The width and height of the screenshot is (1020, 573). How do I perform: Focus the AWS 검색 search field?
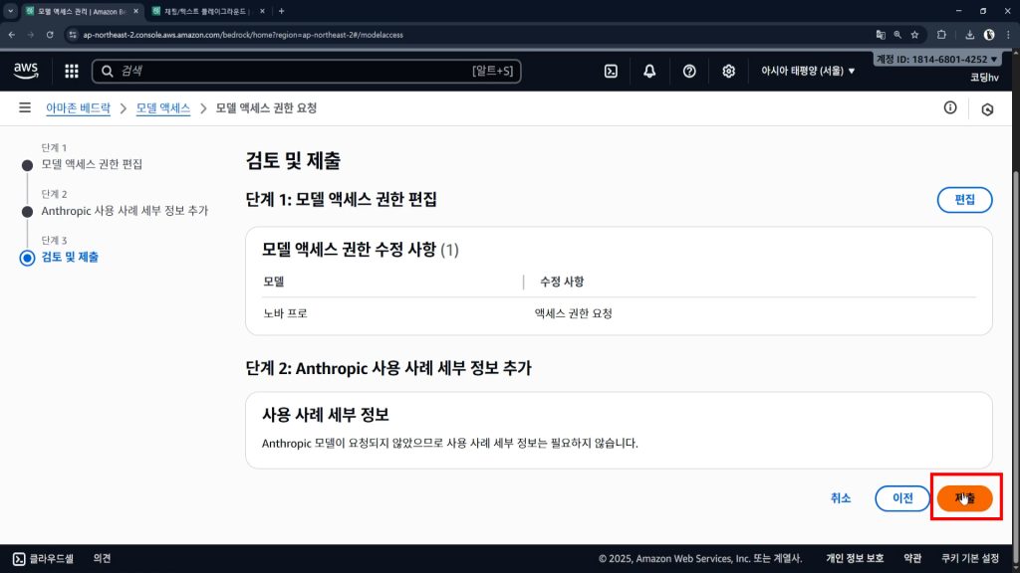(x=307, y=71)
